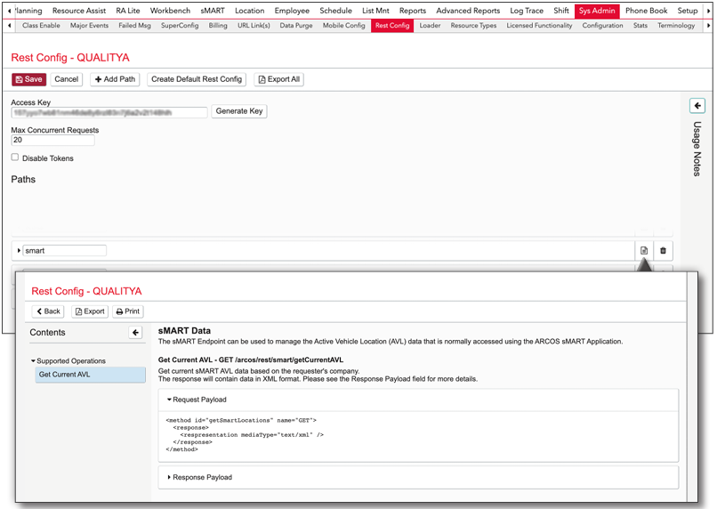Switch to the SuperConfig tab
This screenshot has height=509, width=717.
point(180,26)
